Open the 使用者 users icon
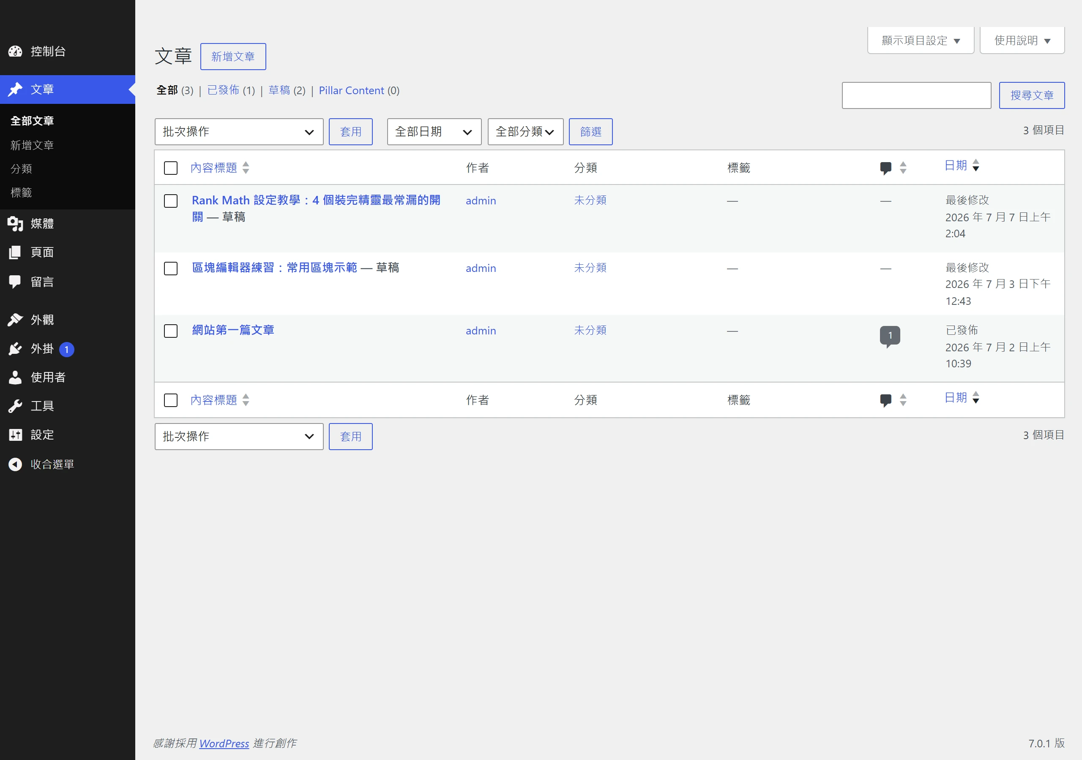Screen dimensions: 1082x760 point(15,377)
